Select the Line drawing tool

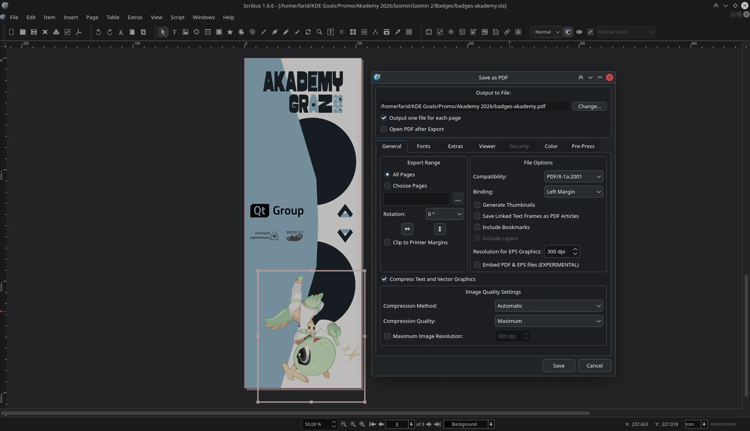(x=264, y=32)
